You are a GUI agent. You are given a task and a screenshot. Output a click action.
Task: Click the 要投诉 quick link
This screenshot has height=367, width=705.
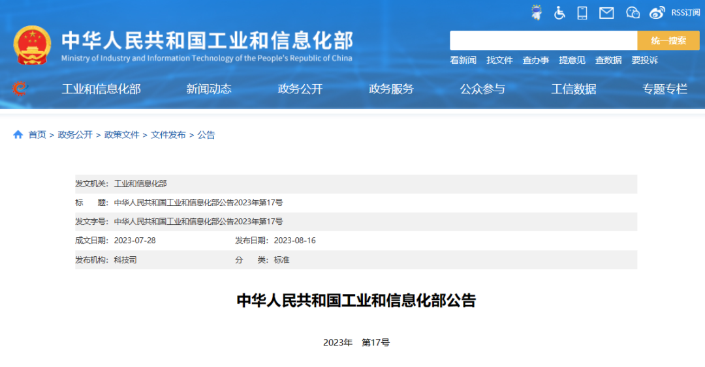[644, 60]
